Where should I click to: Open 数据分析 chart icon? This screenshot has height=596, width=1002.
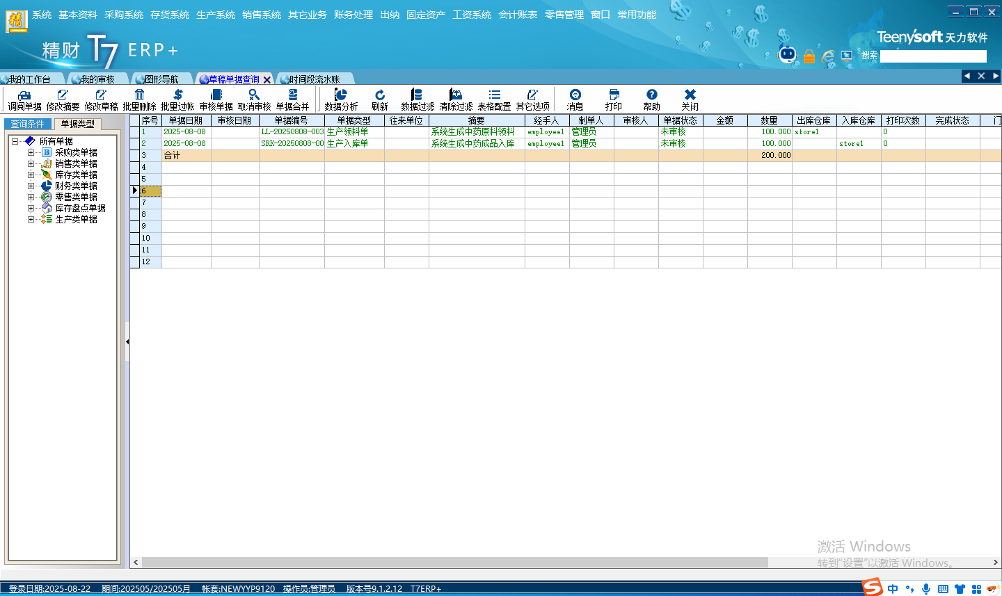[x=341, y=95]
